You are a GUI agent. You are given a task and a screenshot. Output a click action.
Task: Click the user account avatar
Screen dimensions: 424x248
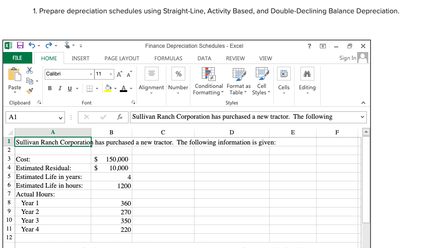362,58
